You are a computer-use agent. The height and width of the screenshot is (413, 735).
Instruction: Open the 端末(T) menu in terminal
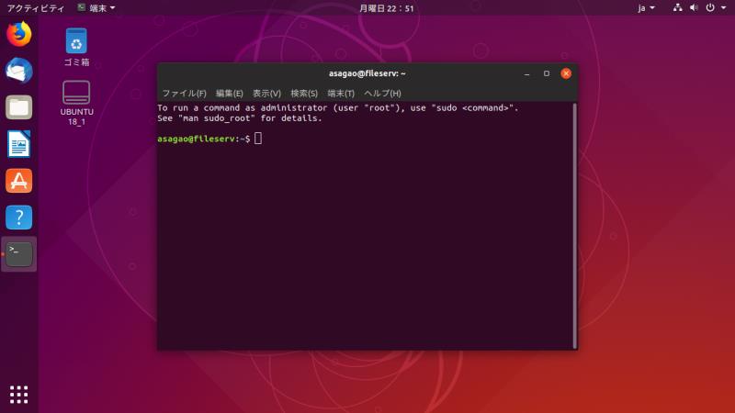point(341,94)
